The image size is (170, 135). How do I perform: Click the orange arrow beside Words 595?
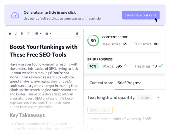pyautogui.click(x=126, y=66)
